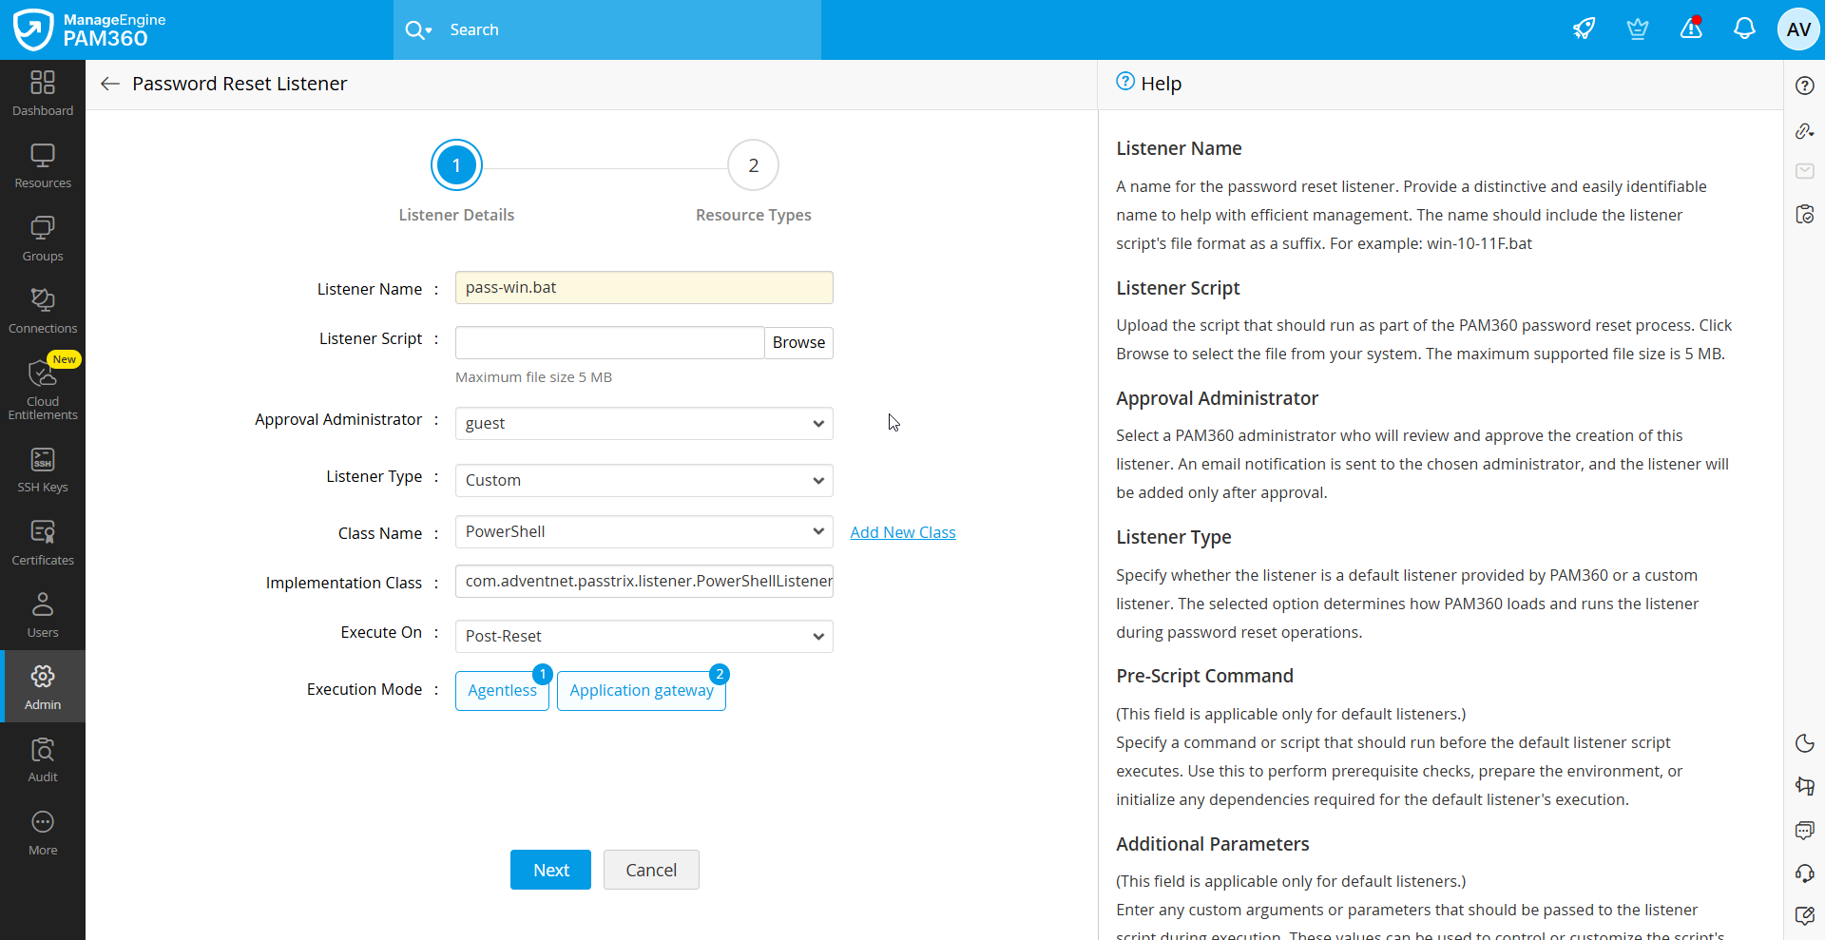This screenshot has width=1825, height=940.
Task: Toggle dark mode moon icon
Action: click(x=1804, y=743)
